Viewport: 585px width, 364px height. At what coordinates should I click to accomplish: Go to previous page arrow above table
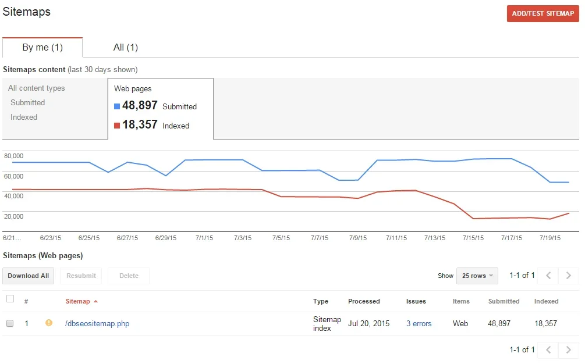pos(548,276)
